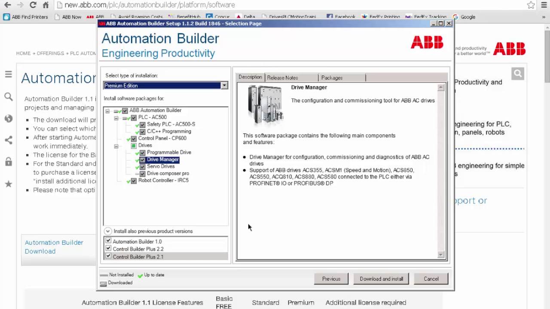Click the Previous button
This screenshot has height=309, width=550.
[331, 279]
